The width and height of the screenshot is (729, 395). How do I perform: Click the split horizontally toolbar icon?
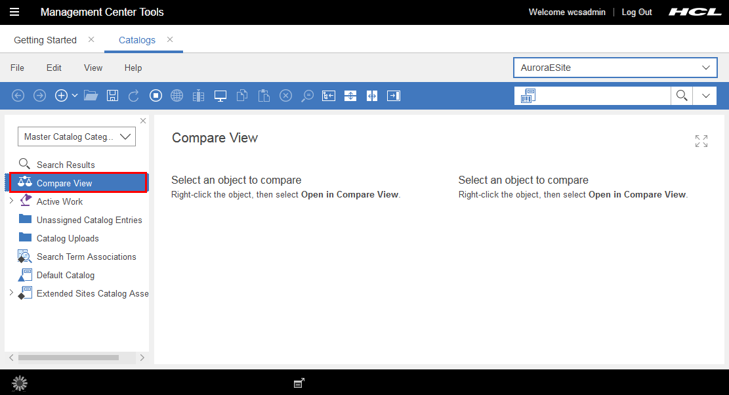[350, 96]
